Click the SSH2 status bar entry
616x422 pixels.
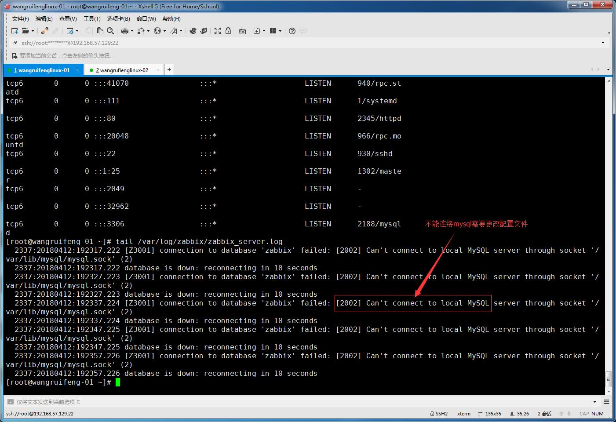pyautogui.click(x=439, y=414)
